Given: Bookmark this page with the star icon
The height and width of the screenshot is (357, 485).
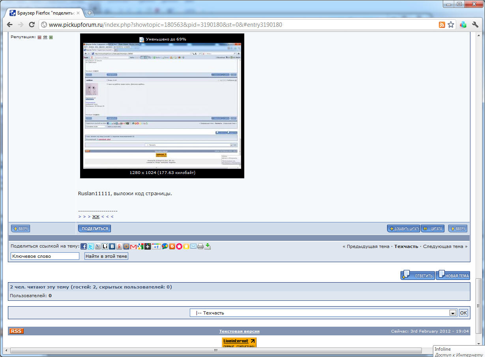Looking at the screenshot, I should click(x=451, y=25).
